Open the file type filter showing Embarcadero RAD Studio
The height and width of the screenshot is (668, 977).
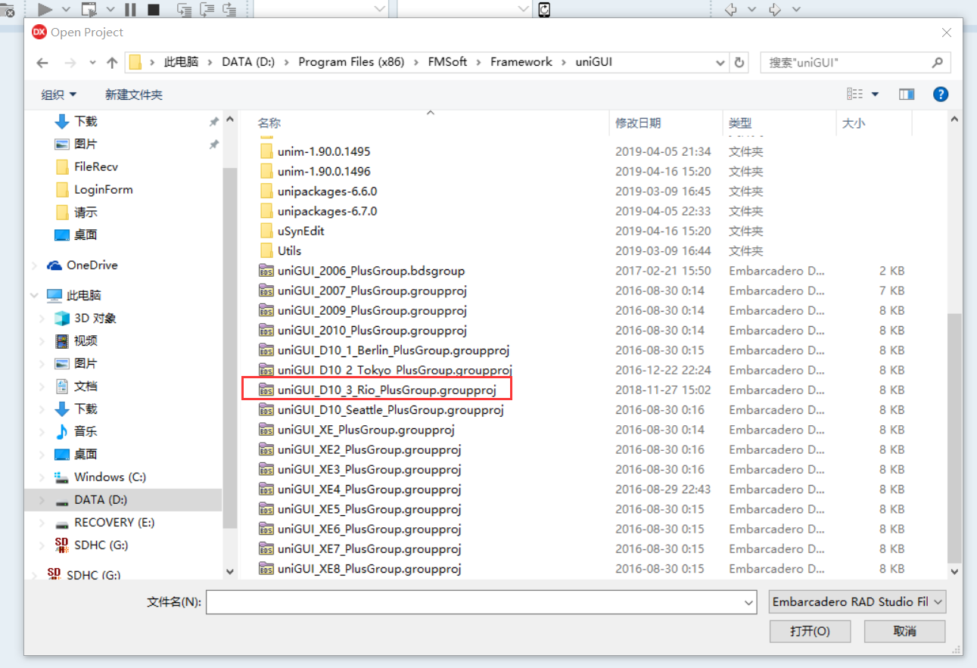point(856,602)
